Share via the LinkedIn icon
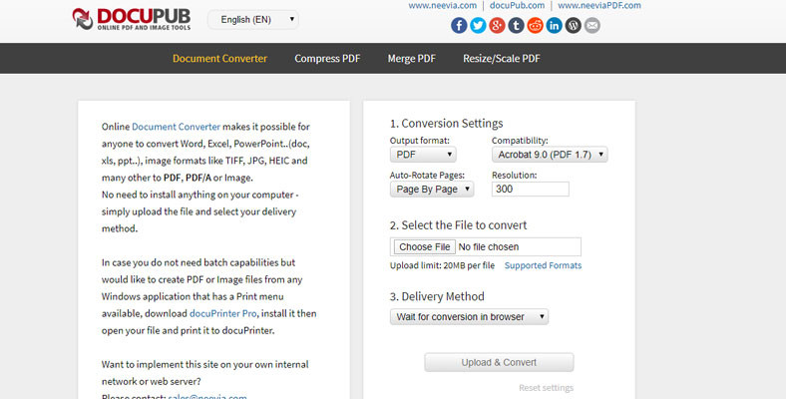Screen dimensions: 786x399 point(554,26)
